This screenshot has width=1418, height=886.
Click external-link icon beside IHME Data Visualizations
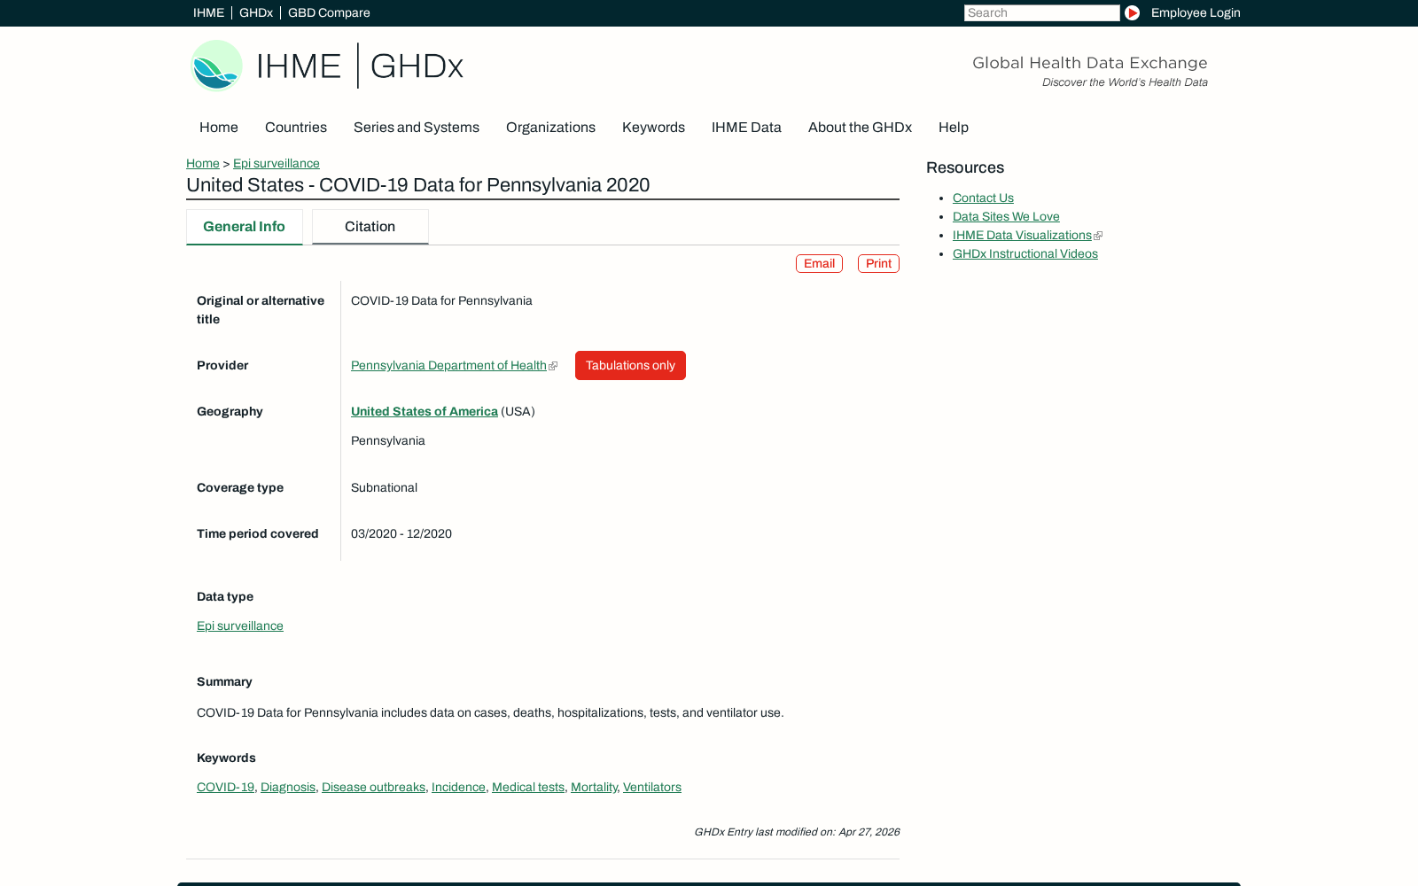click(x=1098, y=236)
